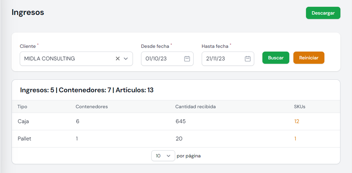Download the report with Descargar
The image size is (352, 173).
pyautogui.click(x=323, y=13)
